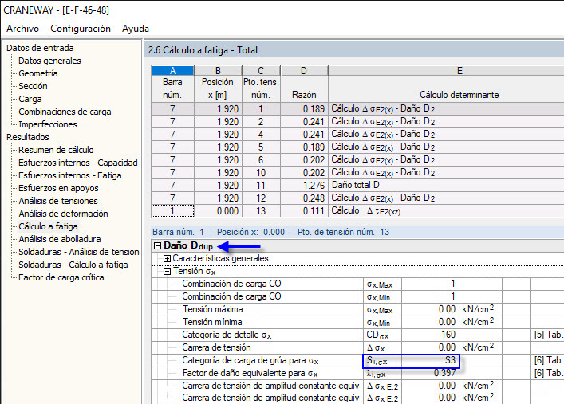
Task: Open Análisis de deformación
Action: [x=63, y=214]
